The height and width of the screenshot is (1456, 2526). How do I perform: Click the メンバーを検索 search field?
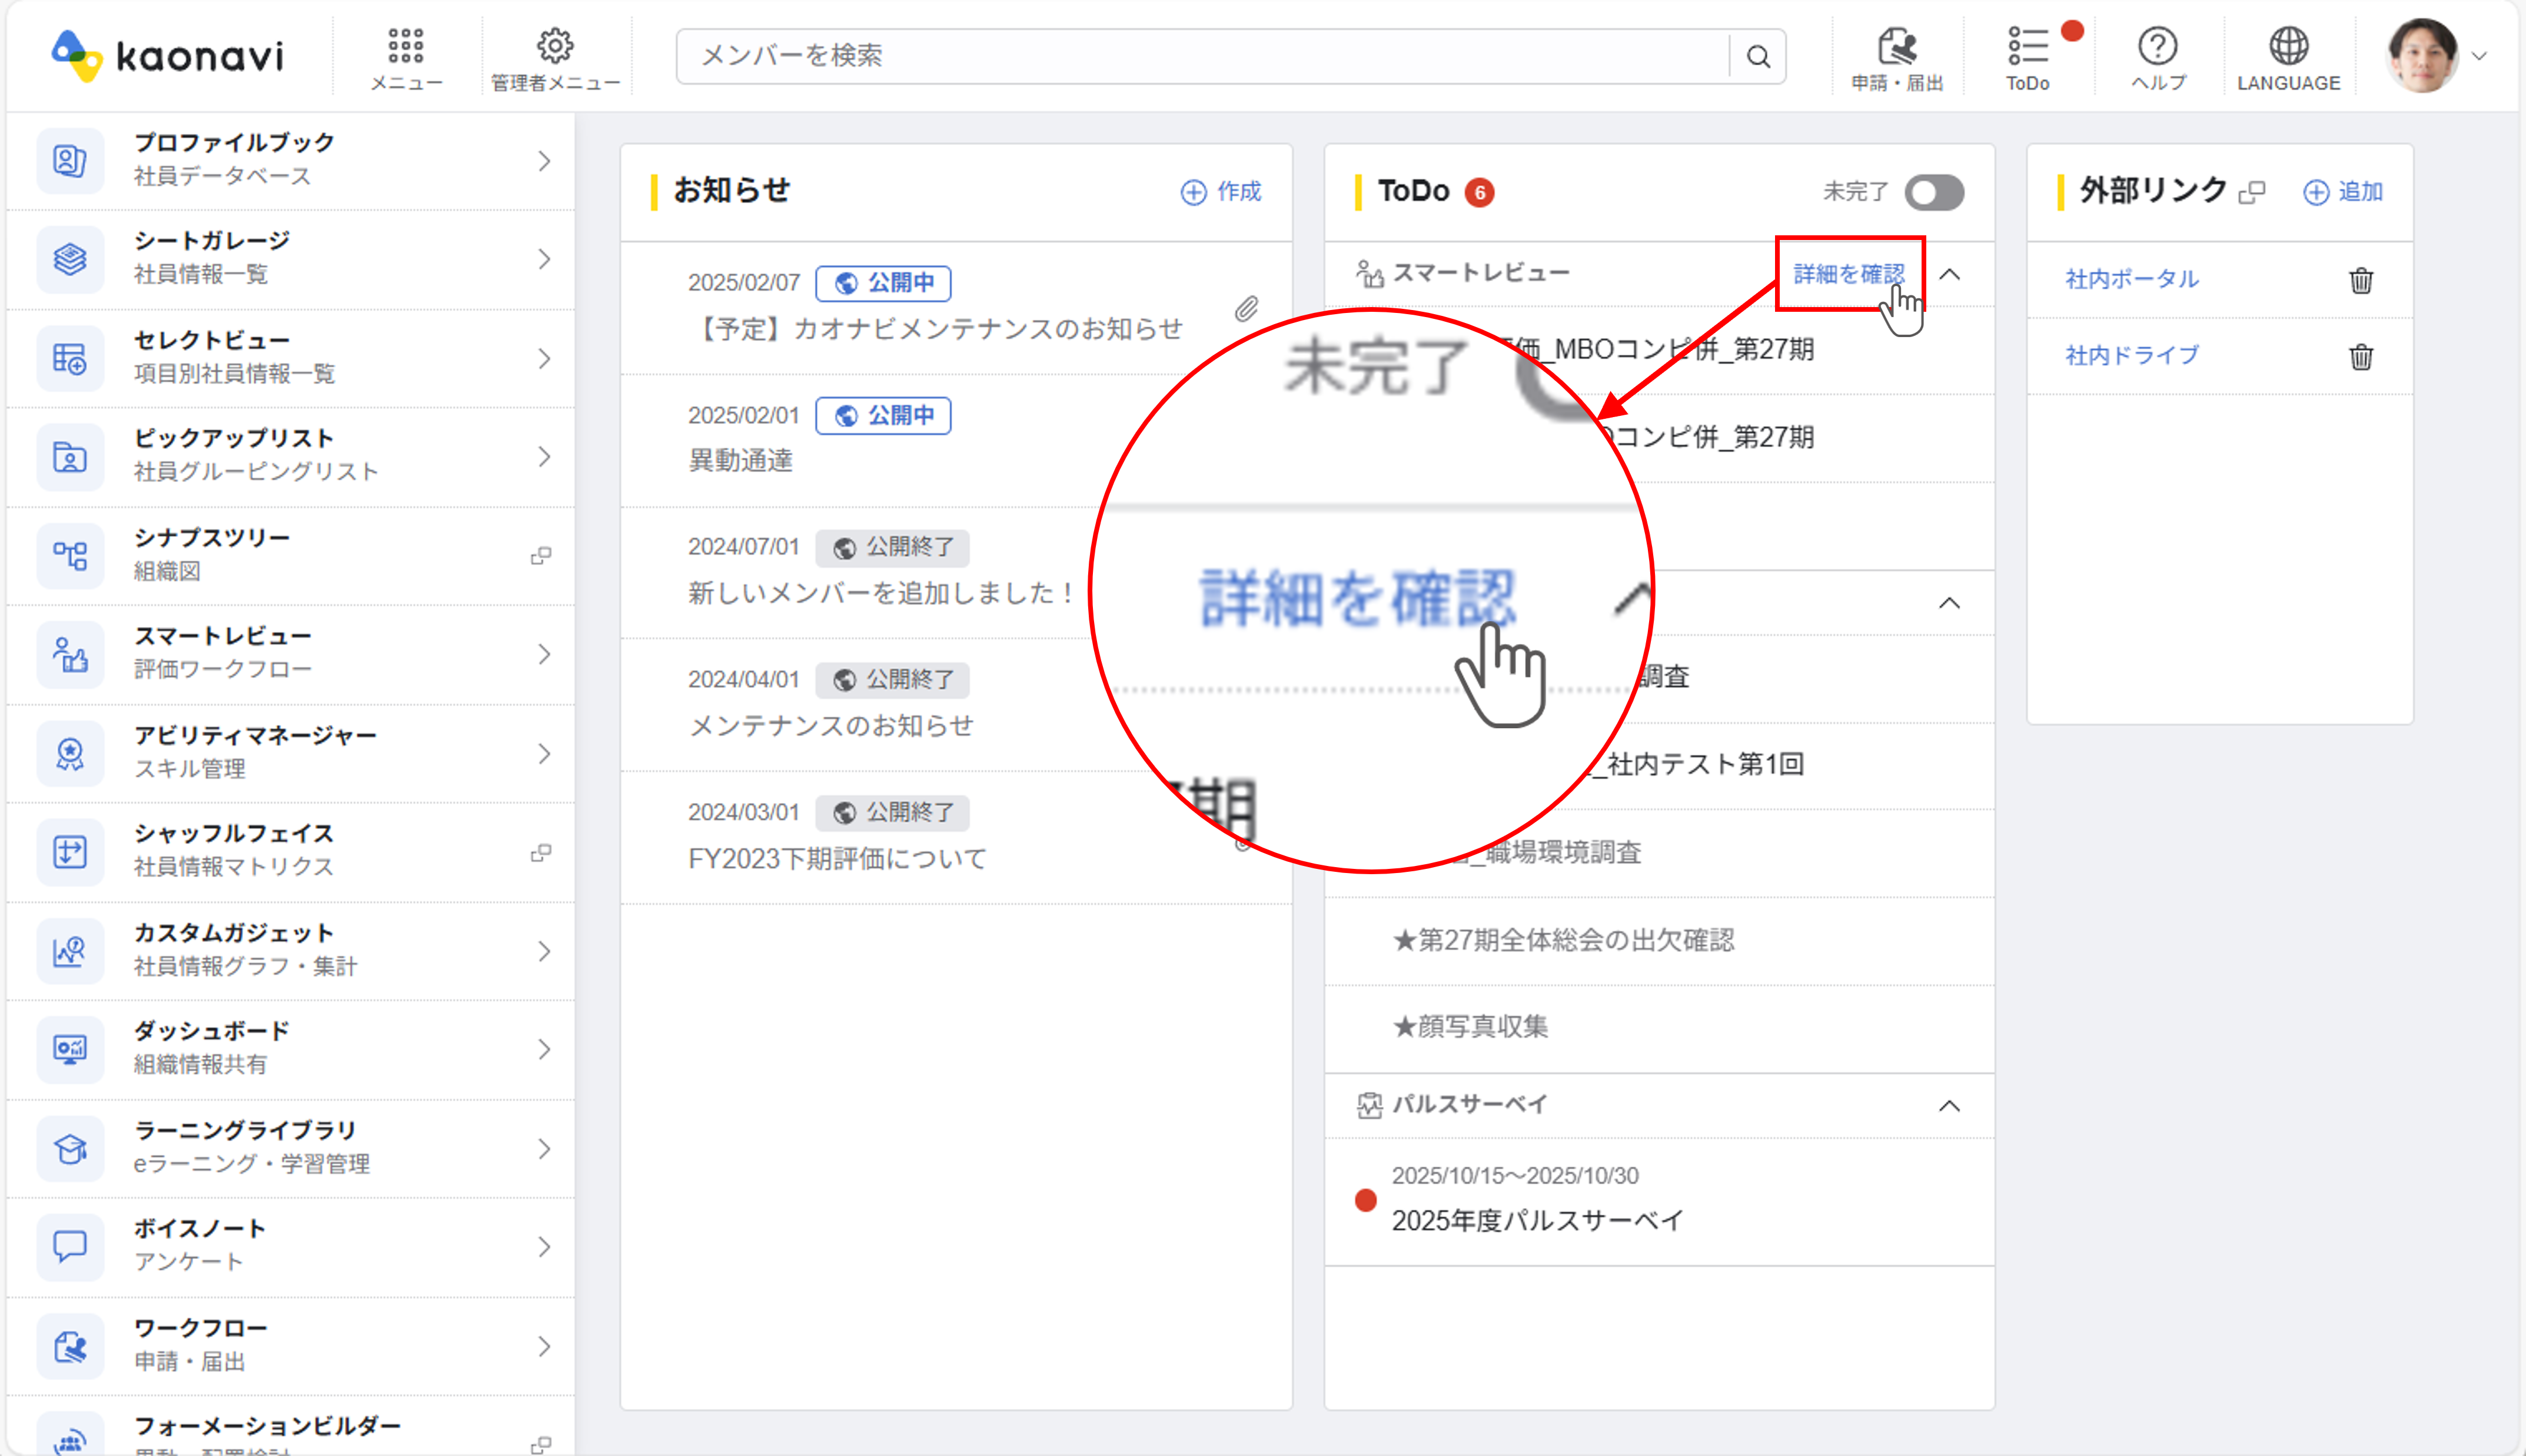1201,56
